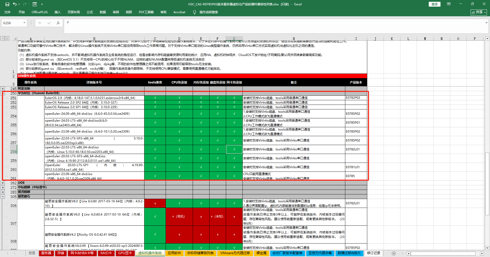Click the sort icon in quick access toolbar
The image size is (490, 257).
pyautogui.click(x=35, y=4)
